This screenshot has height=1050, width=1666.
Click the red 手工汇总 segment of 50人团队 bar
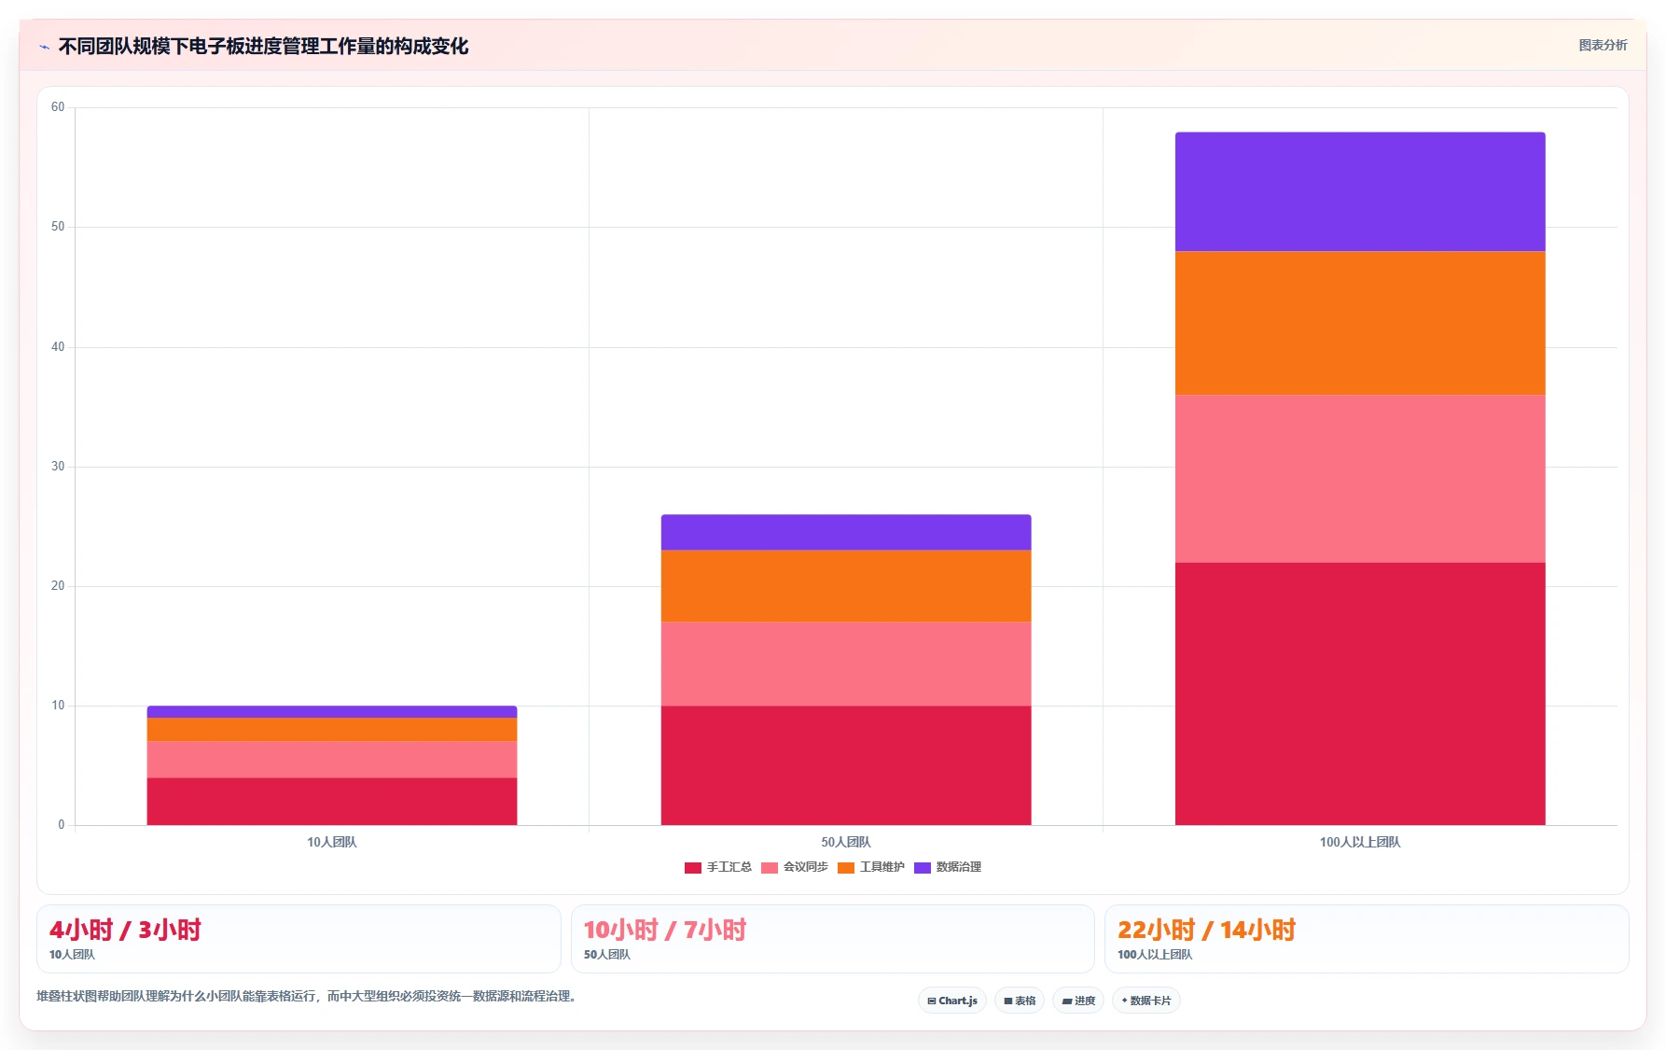846,765
